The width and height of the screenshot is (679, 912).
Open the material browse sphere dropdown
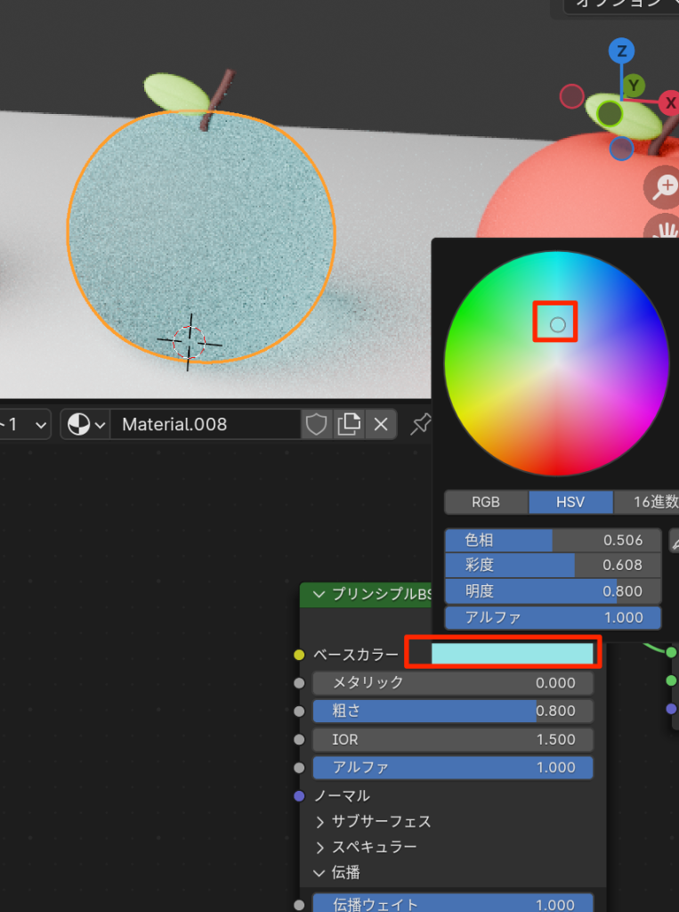pos(86,425)
